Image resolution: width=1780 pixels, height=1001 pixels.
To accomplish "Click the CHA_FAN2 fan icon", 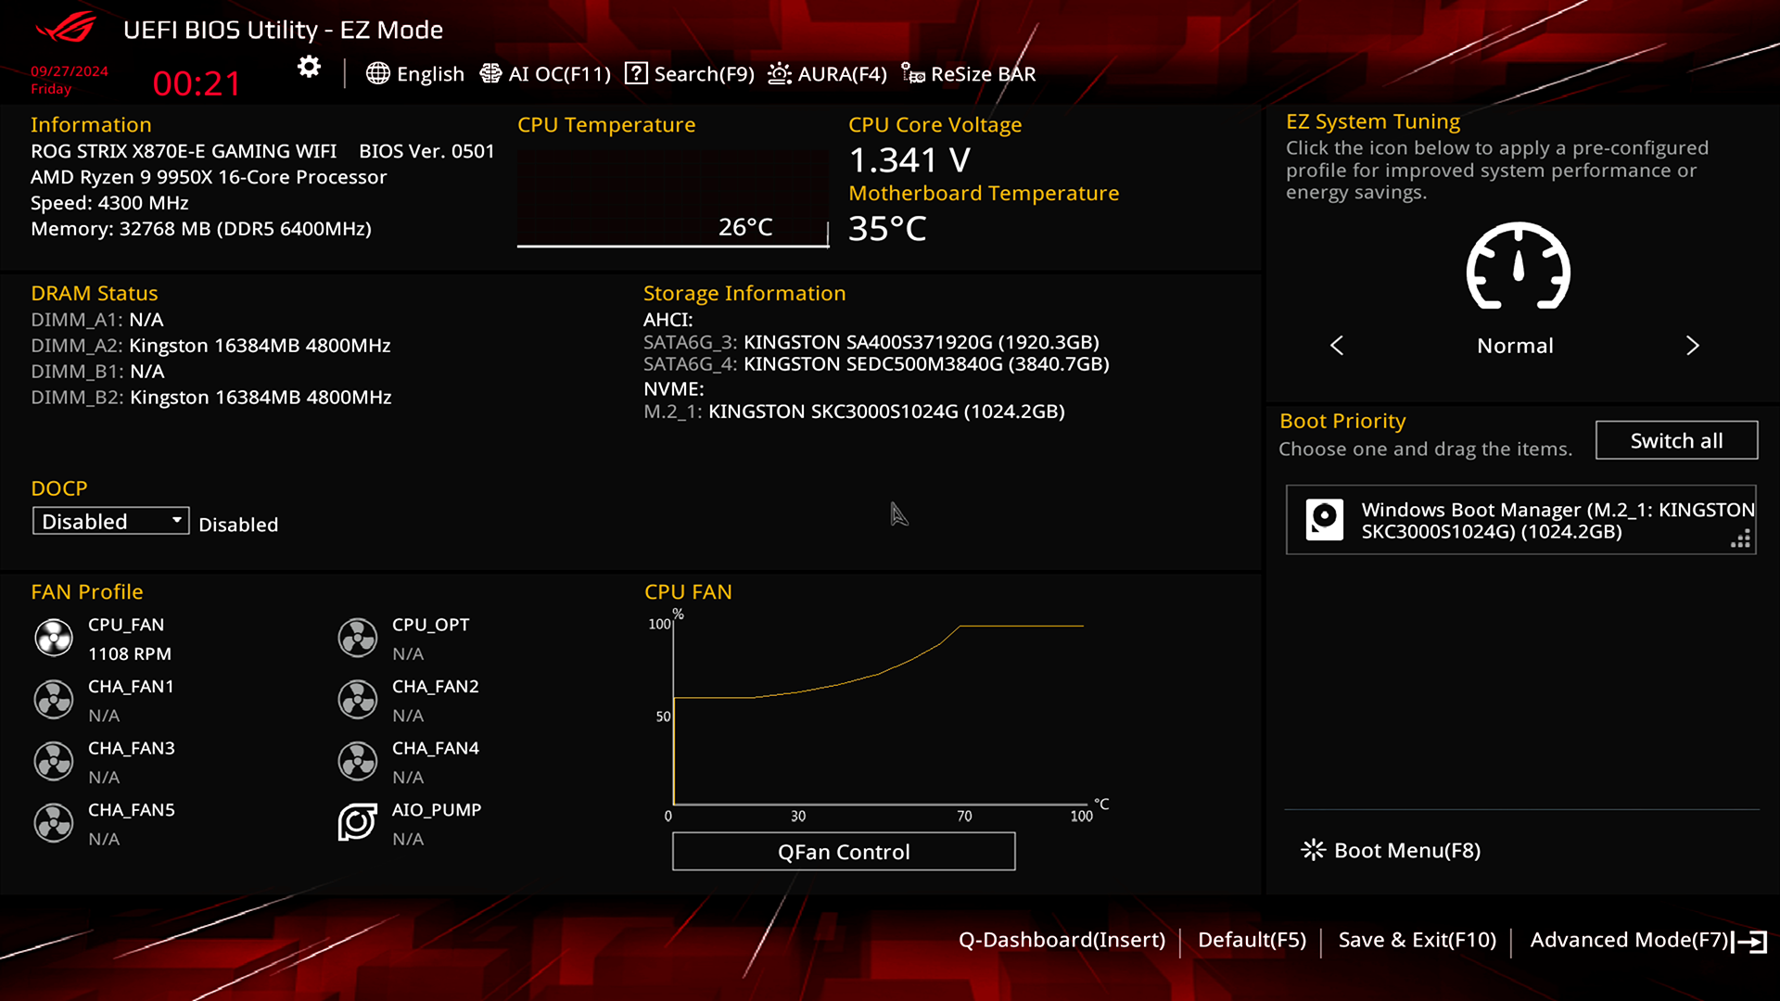I will tap(357, 700).
